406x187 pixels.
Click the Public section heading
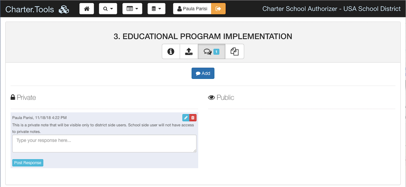click(x=221, y=98)
